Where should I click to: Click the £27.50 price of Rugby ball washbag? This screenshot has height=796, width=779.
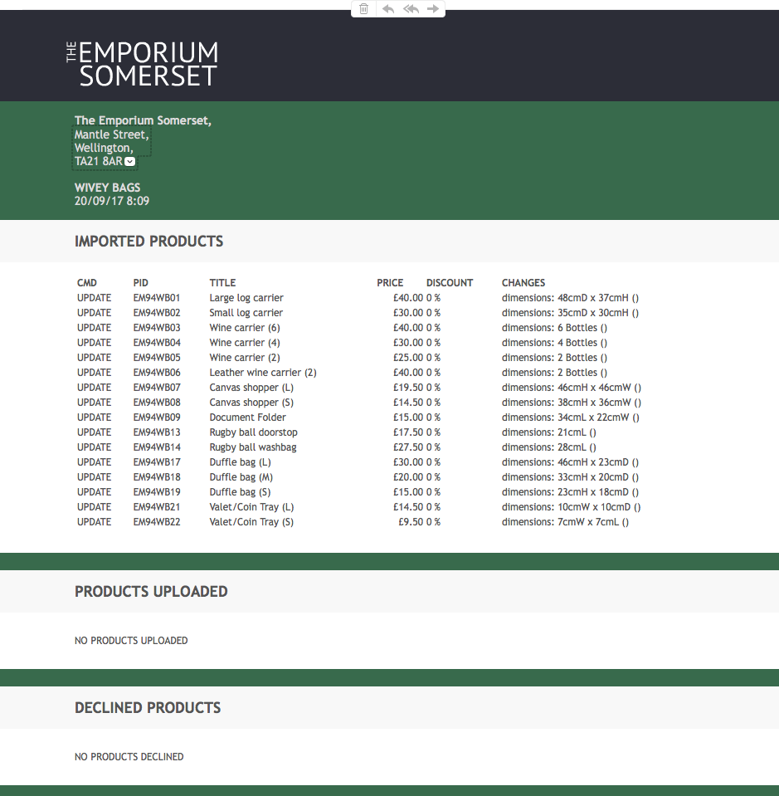(408, 447)
